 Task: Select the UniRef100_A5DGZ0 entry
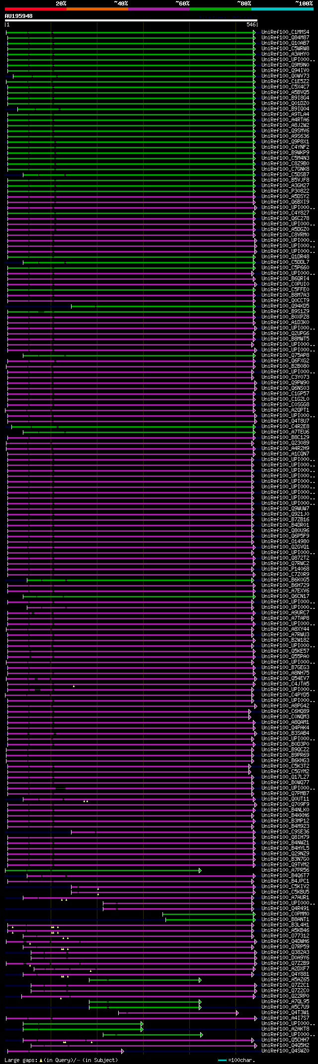tap(285, 230)
